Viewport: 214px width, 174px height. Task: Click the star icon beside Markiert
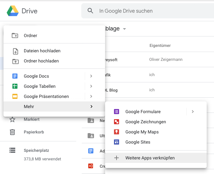pyautogui.click(x=12, y=119)
